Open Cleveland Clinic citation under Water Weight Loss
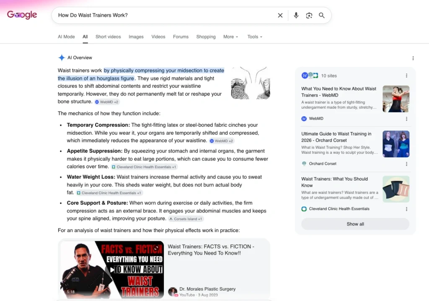The height and width of the screenshot is (301, 429). [x=109, y=193]
